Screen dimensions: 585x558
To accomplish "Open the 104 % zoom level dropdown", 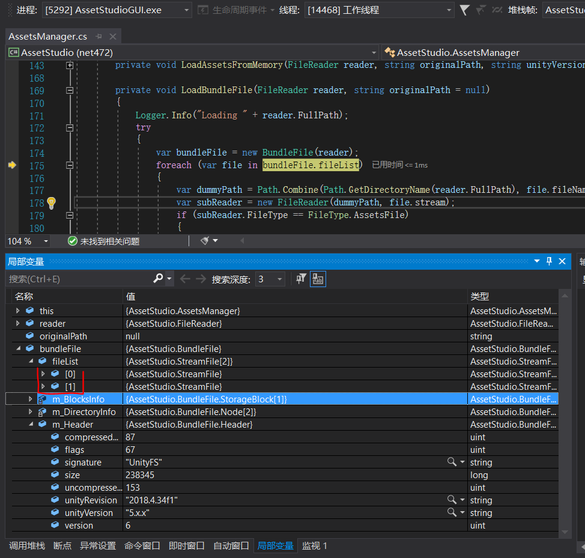I will pyautogui.click(x=46, y=241).
